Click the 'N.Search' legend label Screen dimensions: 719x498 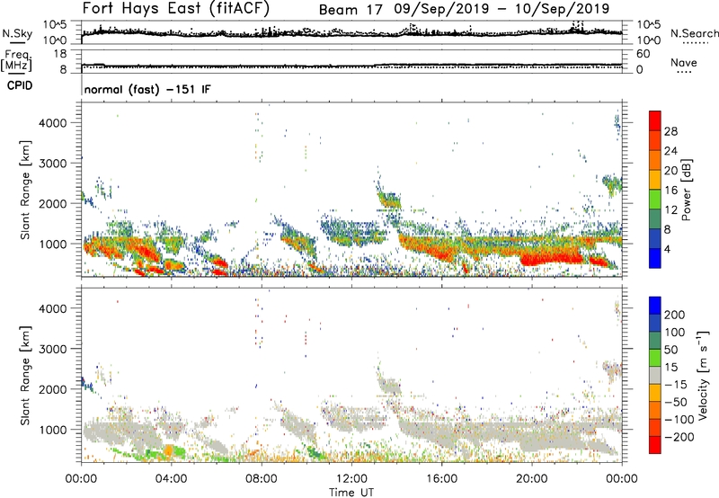click(x=694, y=33)
